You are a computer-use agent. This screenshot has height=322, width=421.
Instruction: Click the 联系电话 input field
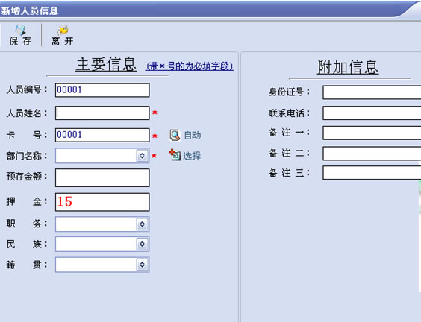372,113
